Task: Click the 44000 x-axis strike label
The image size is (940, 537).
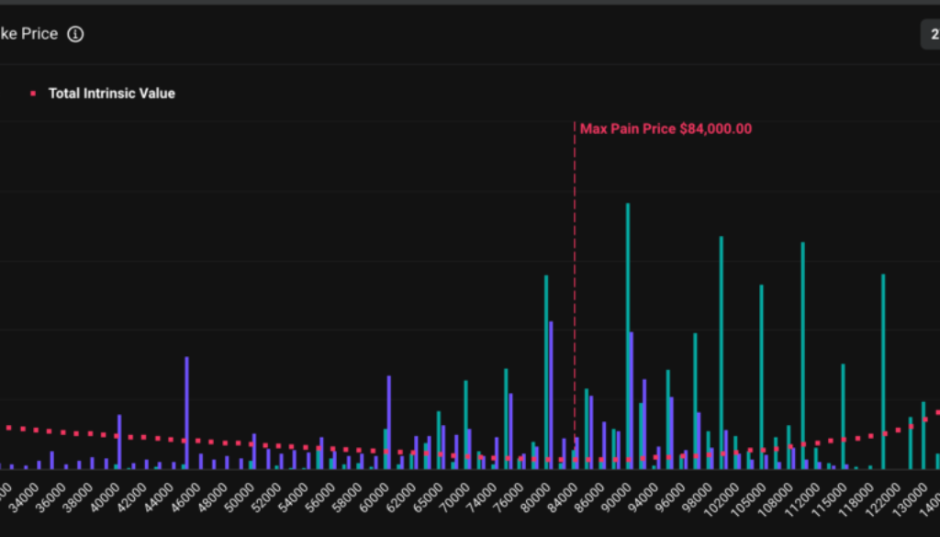Action: click(159, 498)
